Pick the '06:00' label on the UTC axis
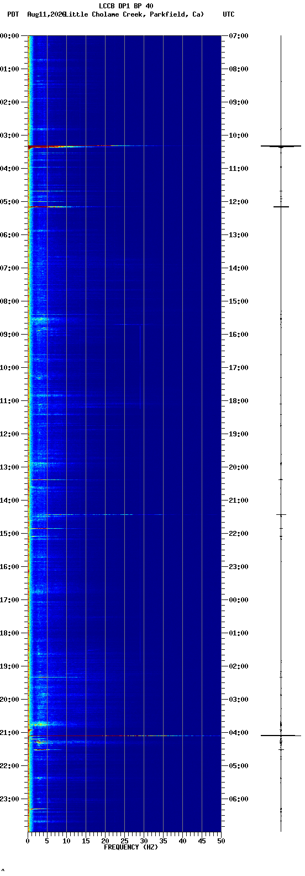Viewport: 305px width, 876px height. pyautogui.click(x=239, y=799)
